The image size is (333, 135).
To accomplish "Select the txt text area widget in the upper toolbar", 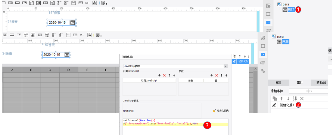I will 73,3.
